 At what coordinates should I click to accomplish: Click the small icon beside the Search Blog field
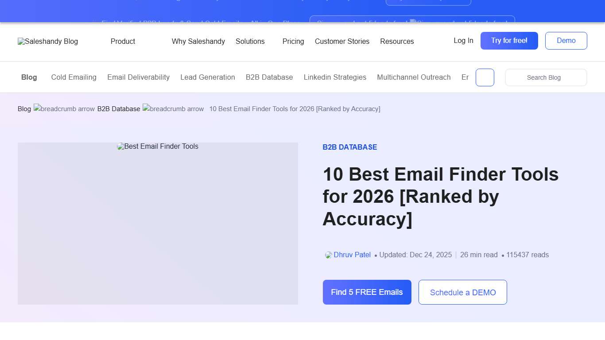coord(485,77)
